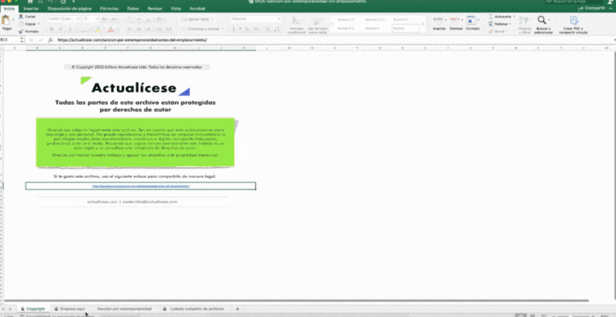Click the actualicese hyperlink in the sheet
This screenshot has height=317, width=616.
coord(141,186)
